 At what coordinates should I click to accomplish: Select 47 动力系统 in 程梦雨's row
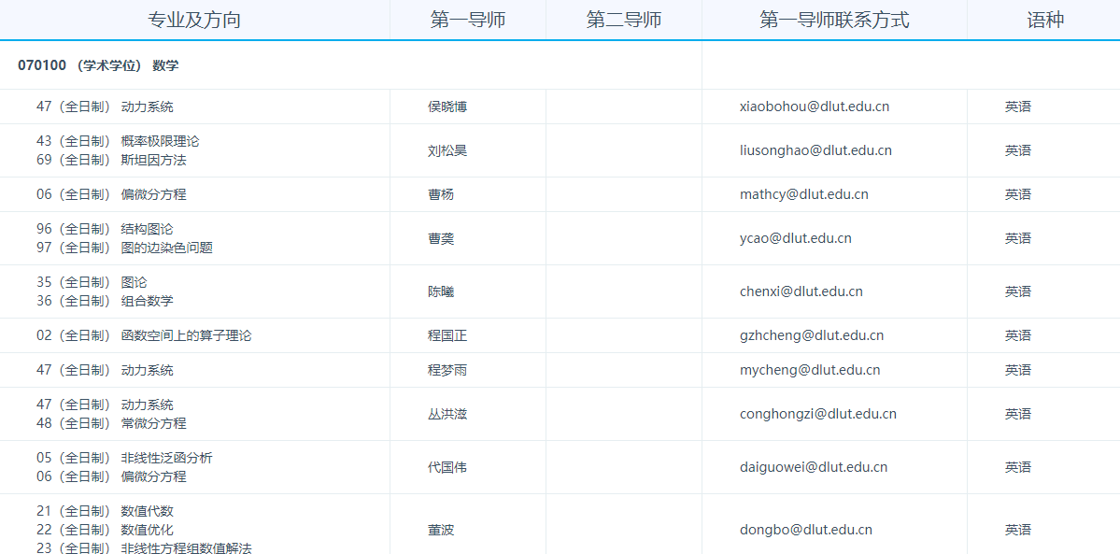tap(105, 370)
